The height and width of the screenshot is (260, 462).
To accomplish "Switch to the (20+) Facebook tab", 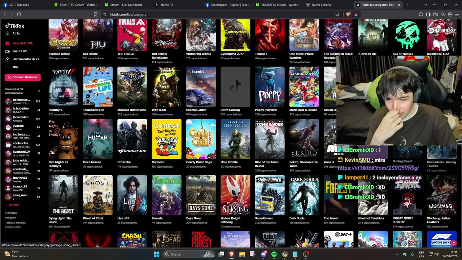I will 25,5.
